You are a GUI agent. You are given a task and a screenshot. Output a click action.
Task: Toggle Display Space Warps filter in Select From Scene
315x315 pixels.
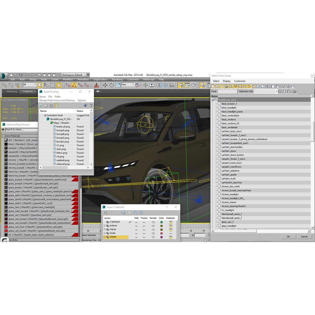(235, 86)
